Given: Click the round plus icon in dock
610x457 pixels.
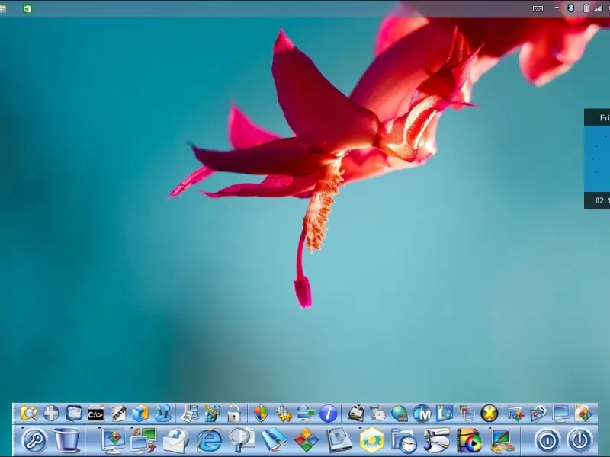Looking at the screenshot, I should (x=51, y=414).
